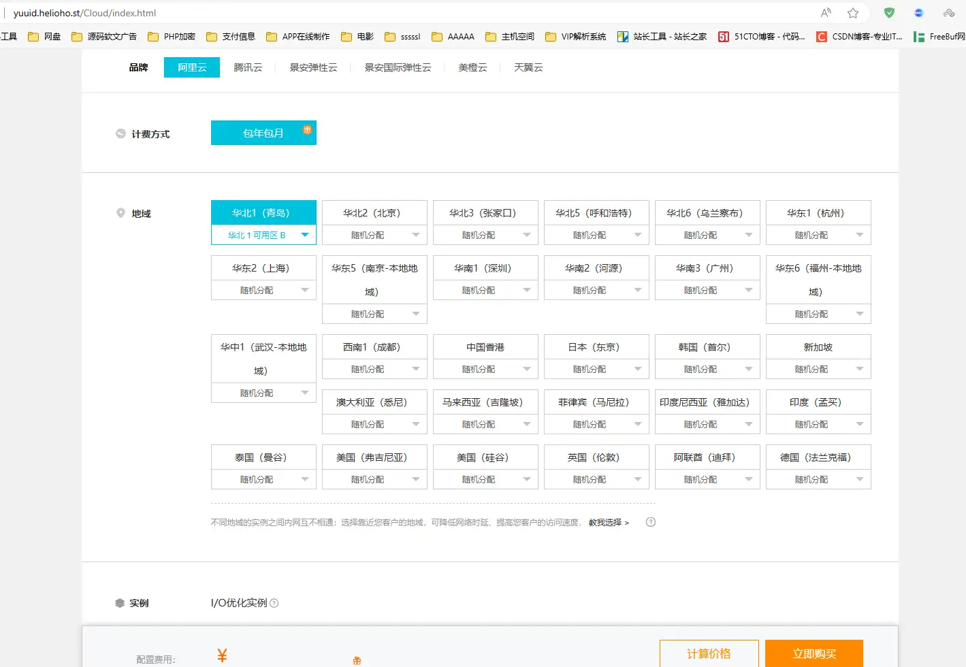Viewport: 966px width, 667px height.
Task: Click the help question mark beside 教我选择
Action: 651,522
